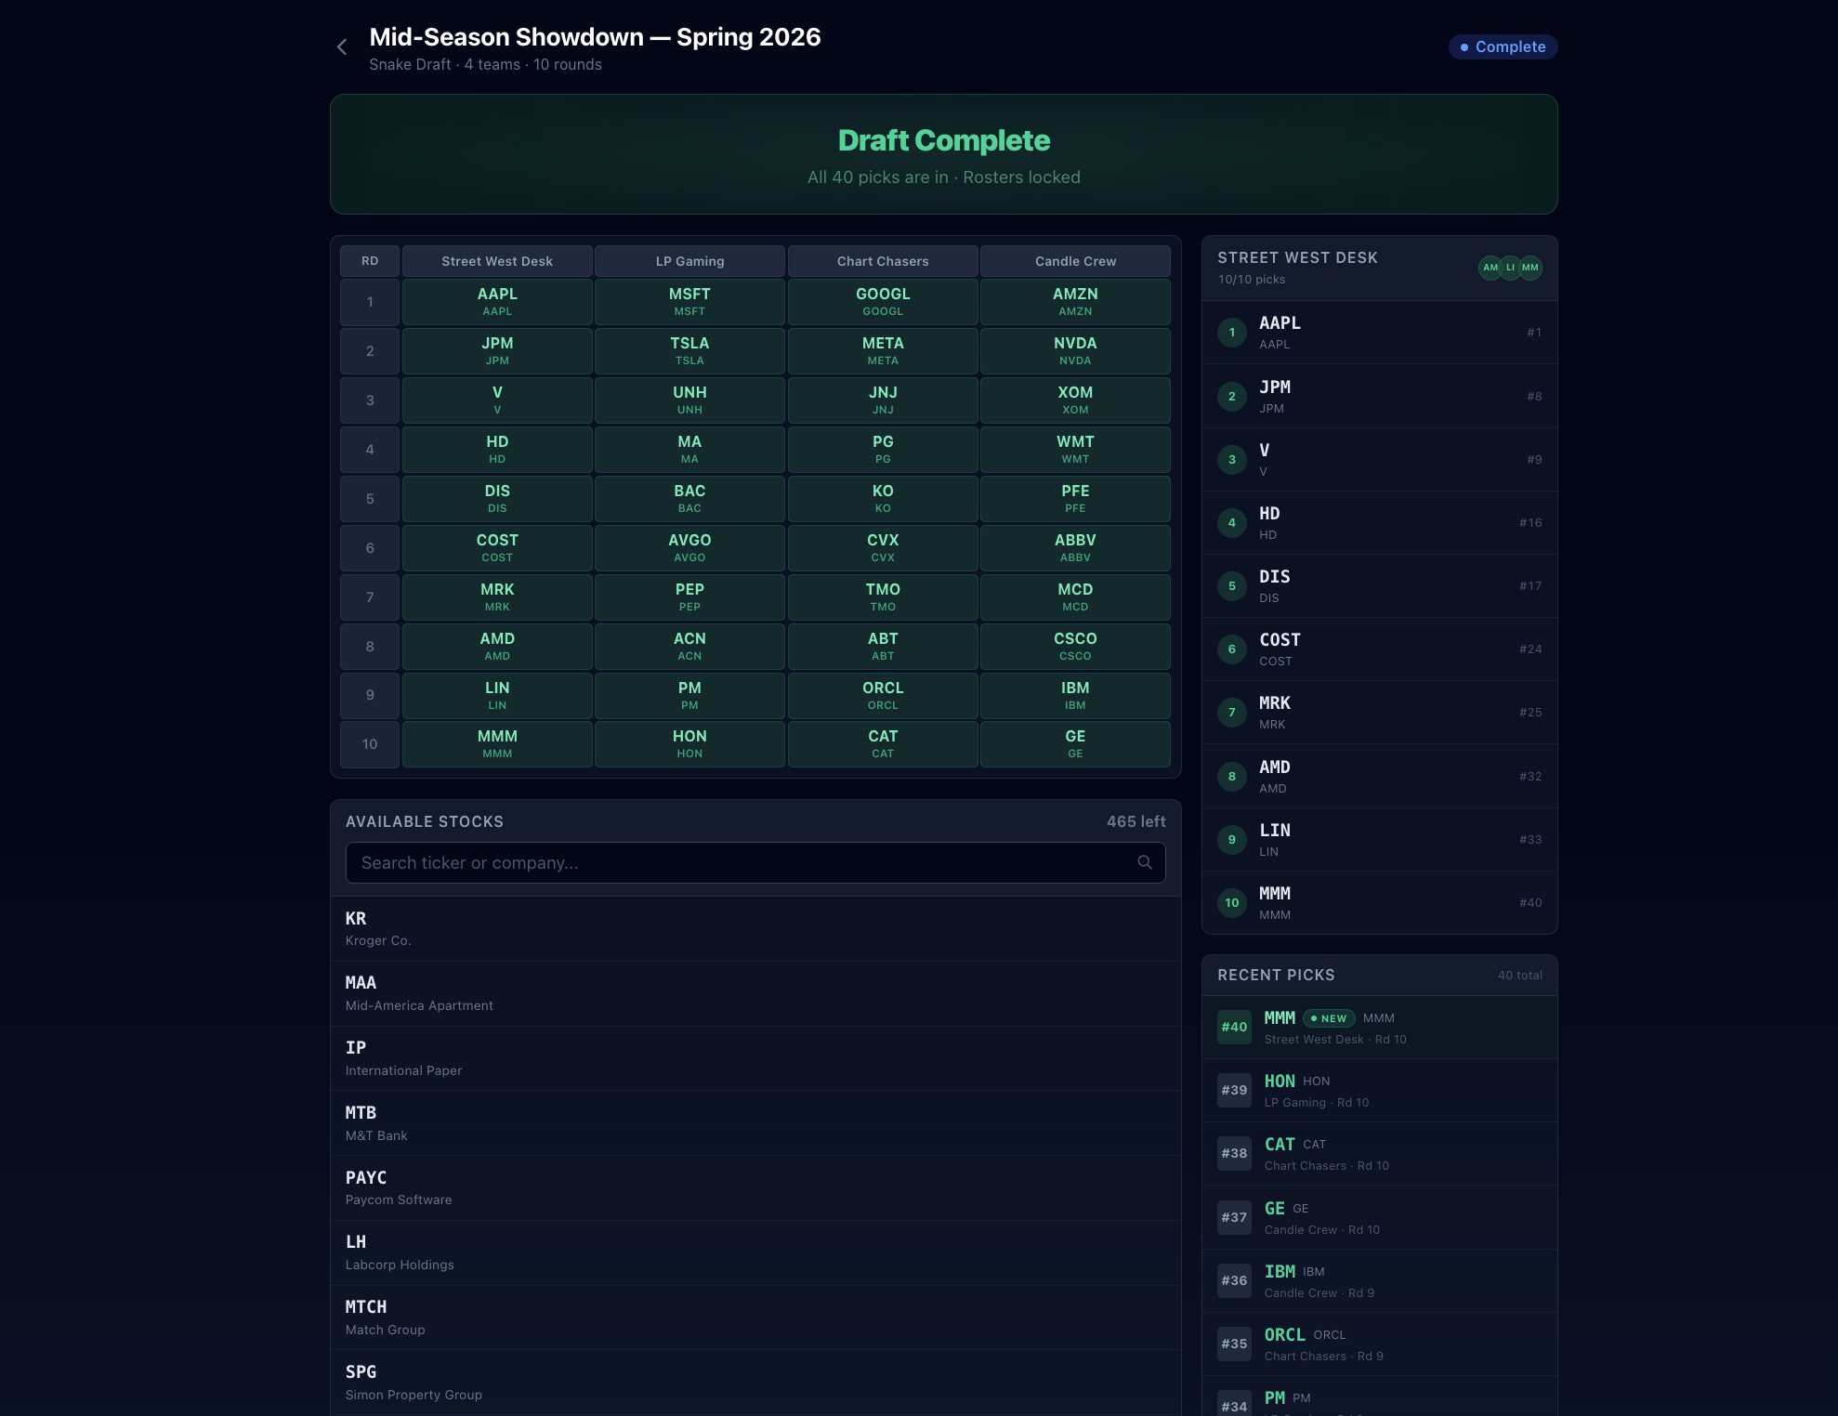
Task: Click the Complete status pill
Action: [1503, 46]
